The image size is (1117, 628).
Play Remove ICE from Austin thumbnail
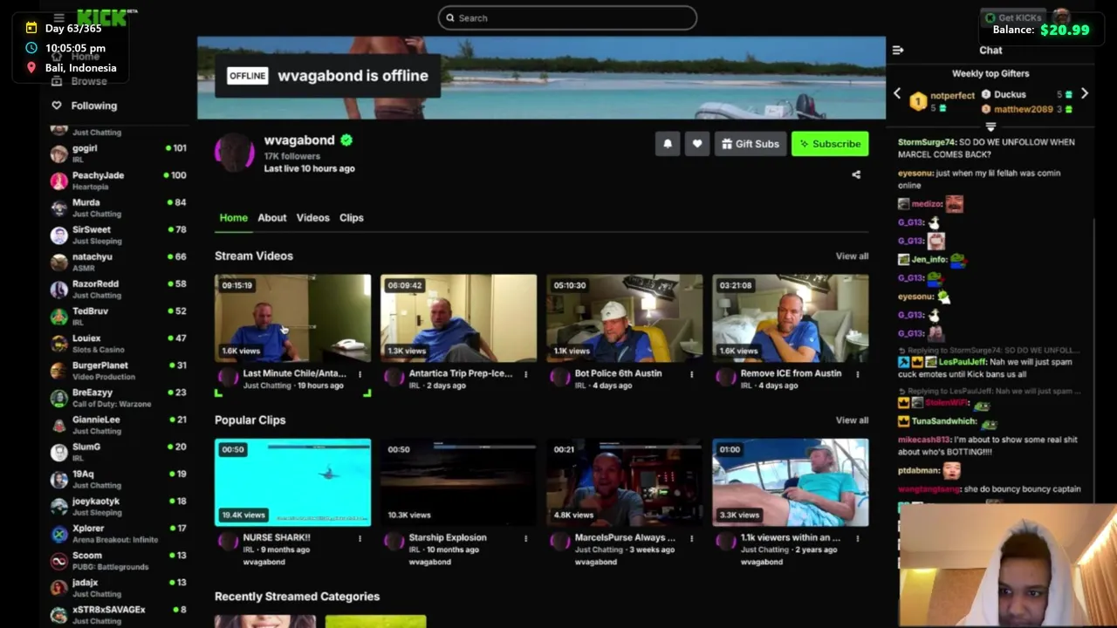tap(791, 317)
